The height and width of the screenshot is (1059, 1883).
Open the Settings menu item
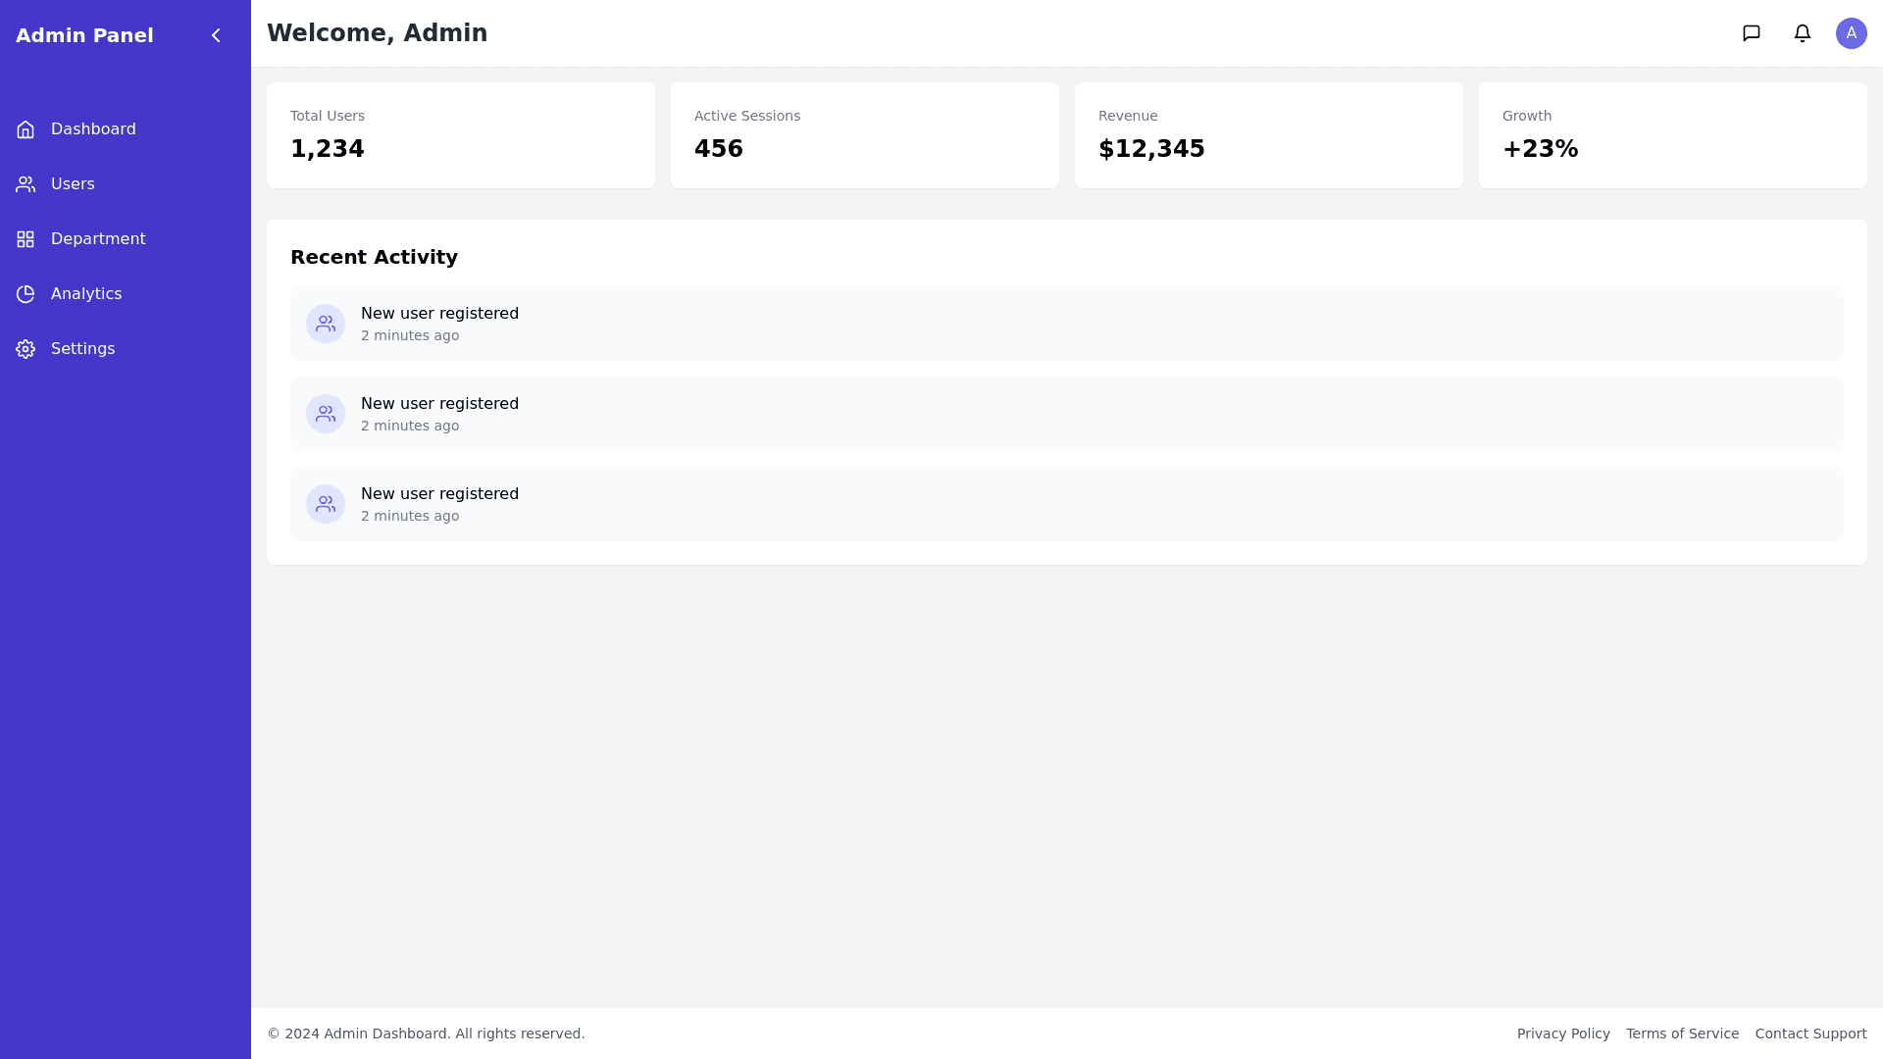pos(82,349)
